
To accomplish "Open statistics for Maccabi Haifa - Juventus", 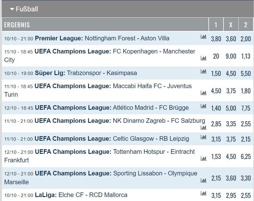I will point(203,92).
